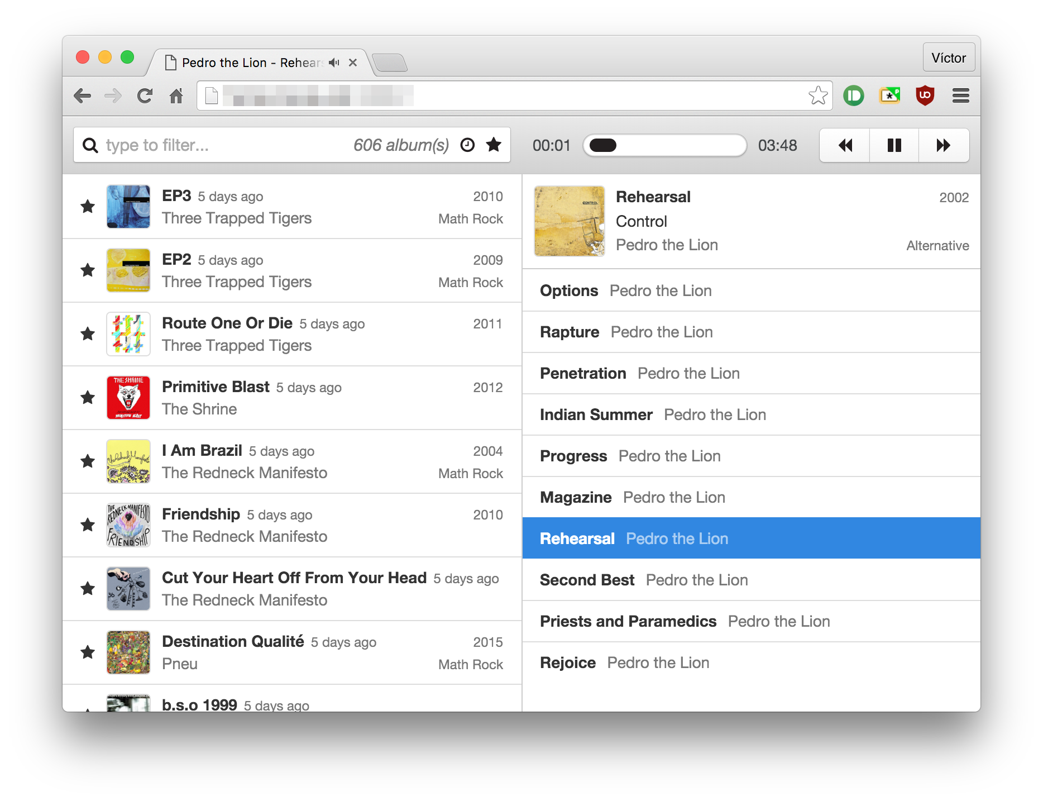The height and width of the screenshot is (801, 1043).
Task: Play the Rejoice track
Action: (752, 662)
